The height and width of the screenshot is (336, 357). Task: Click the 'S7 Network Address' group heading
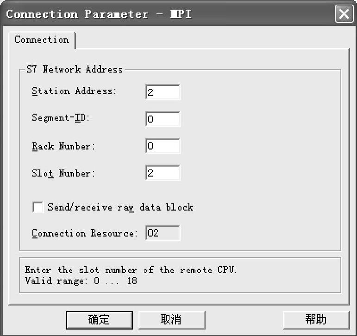point(75,70)
